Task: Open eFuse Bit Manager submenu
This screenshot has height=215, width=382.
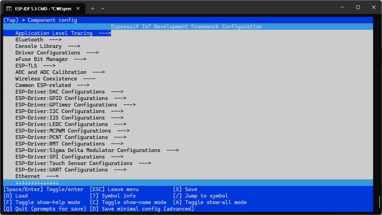Action: (51, 59)
